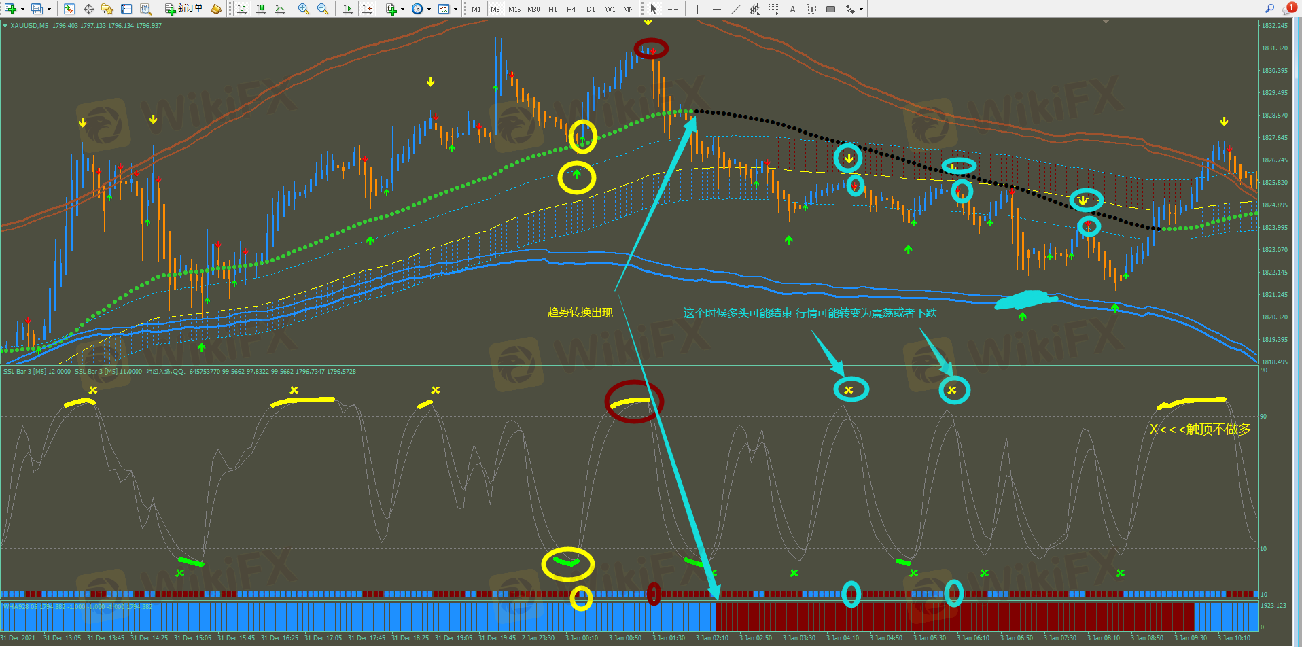The image size is (1302, 647).
Task: Open the chat notification with red badge
Action: pyautogui.click(x=1289, y=8)
